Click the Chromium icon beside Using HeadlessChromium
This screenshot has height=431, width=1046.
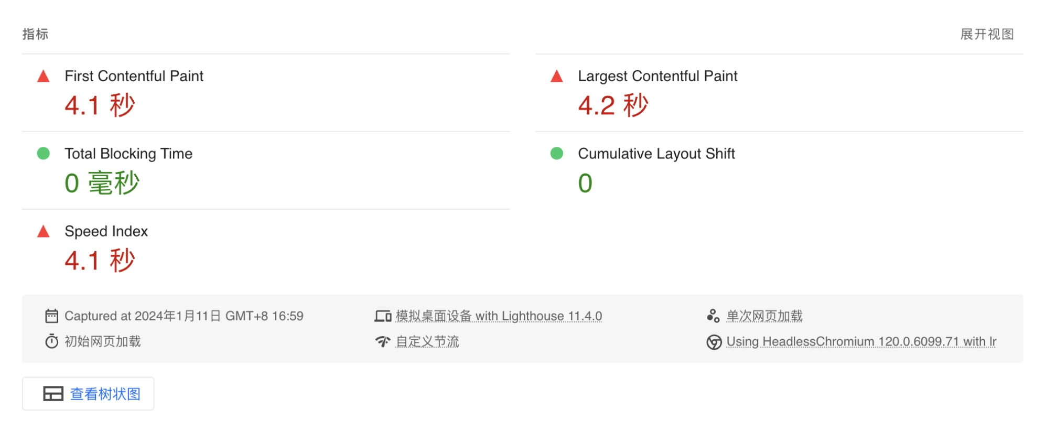(x=714, y=342)
